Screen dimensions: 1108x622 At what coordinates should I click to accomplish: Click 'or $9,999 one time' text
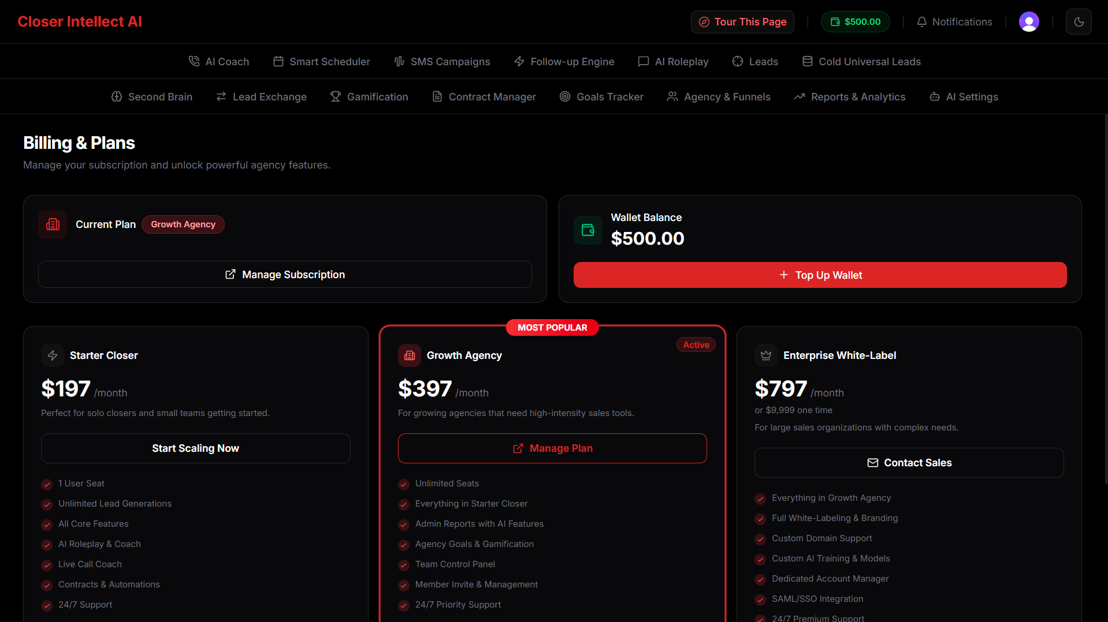pos(793,410)
